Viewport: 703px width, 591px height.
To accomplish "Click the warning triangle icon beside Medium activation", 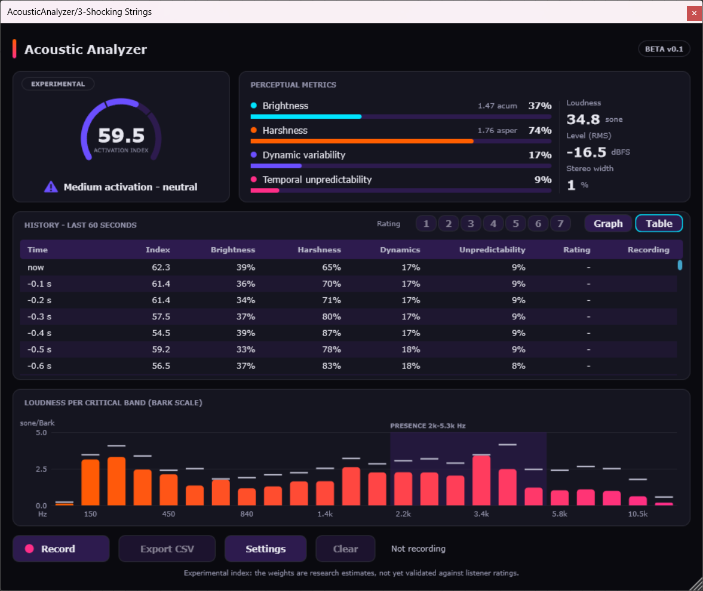I will coord(51,186).
